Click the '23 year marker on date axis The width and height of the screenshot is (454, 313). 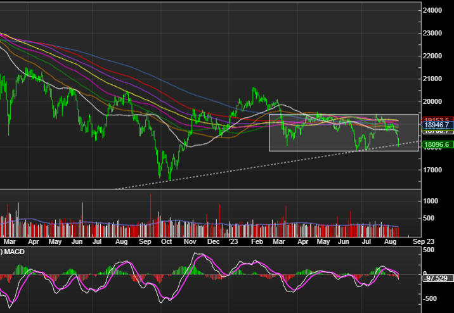click(233, 242)
